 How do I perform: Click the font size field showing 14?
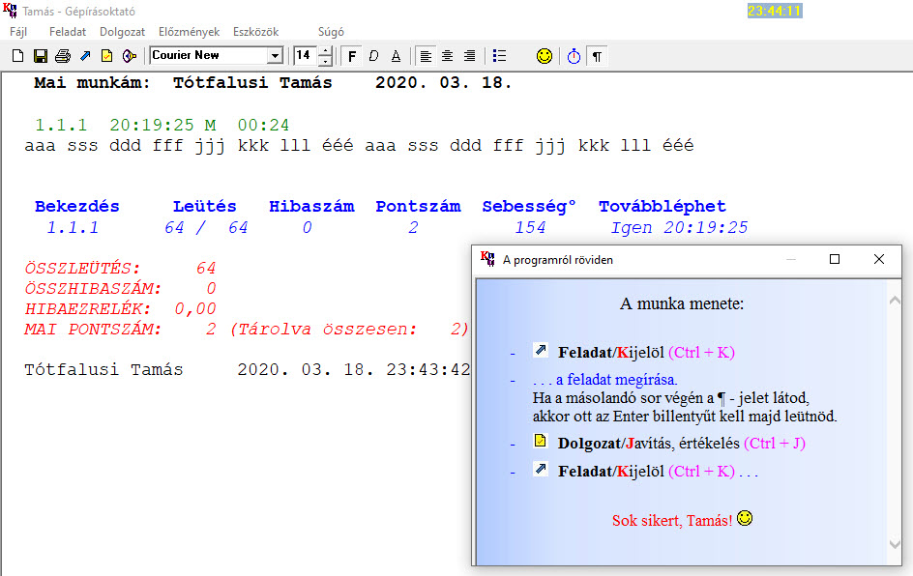[x=306, y=56]
